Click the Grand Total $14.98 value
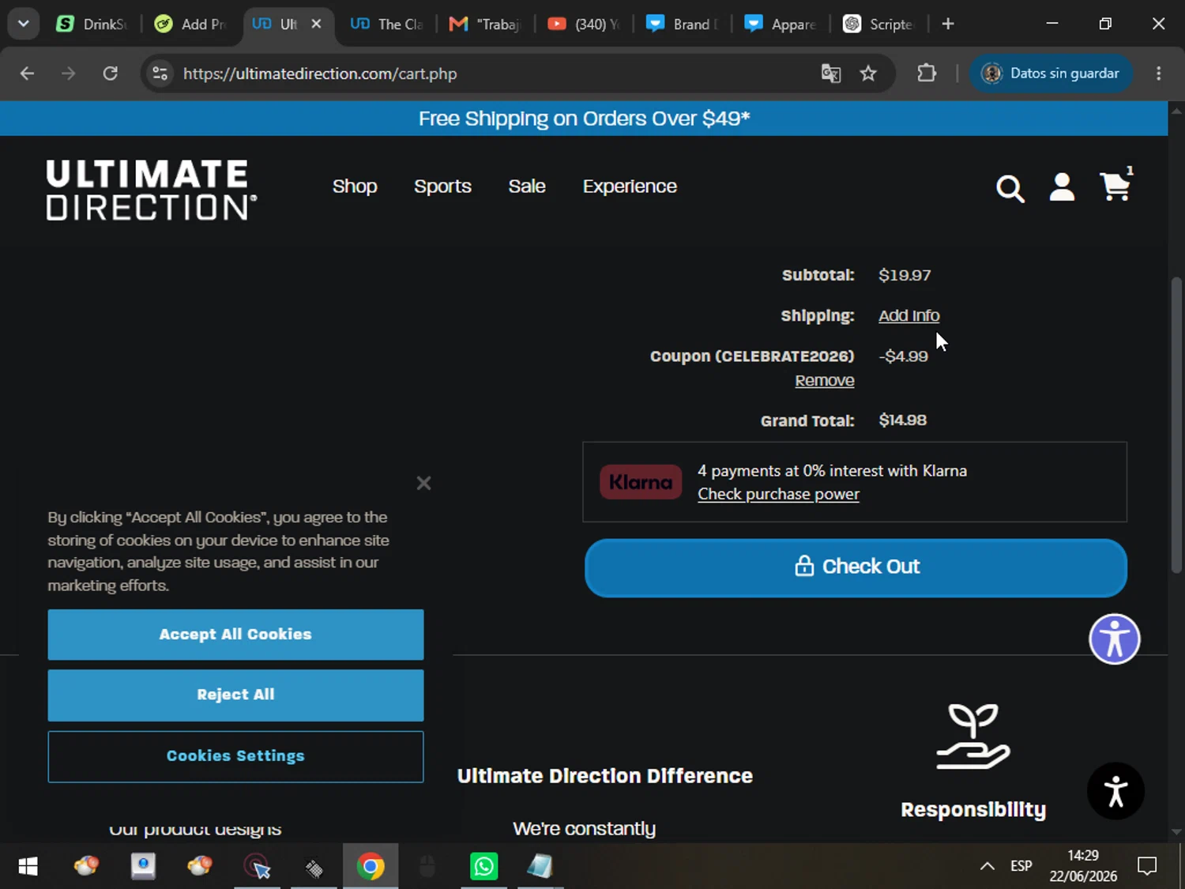The height and width of the screenshot is (889, 1185). tap(902, 420)
